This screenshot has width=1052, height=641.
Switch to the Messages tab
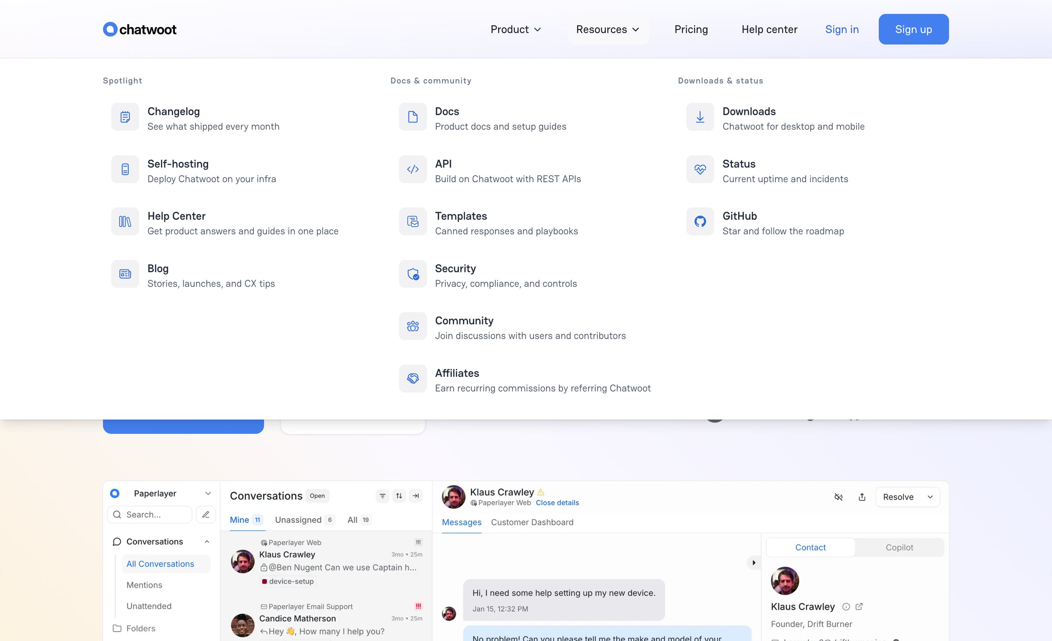(x=462, y=522)
